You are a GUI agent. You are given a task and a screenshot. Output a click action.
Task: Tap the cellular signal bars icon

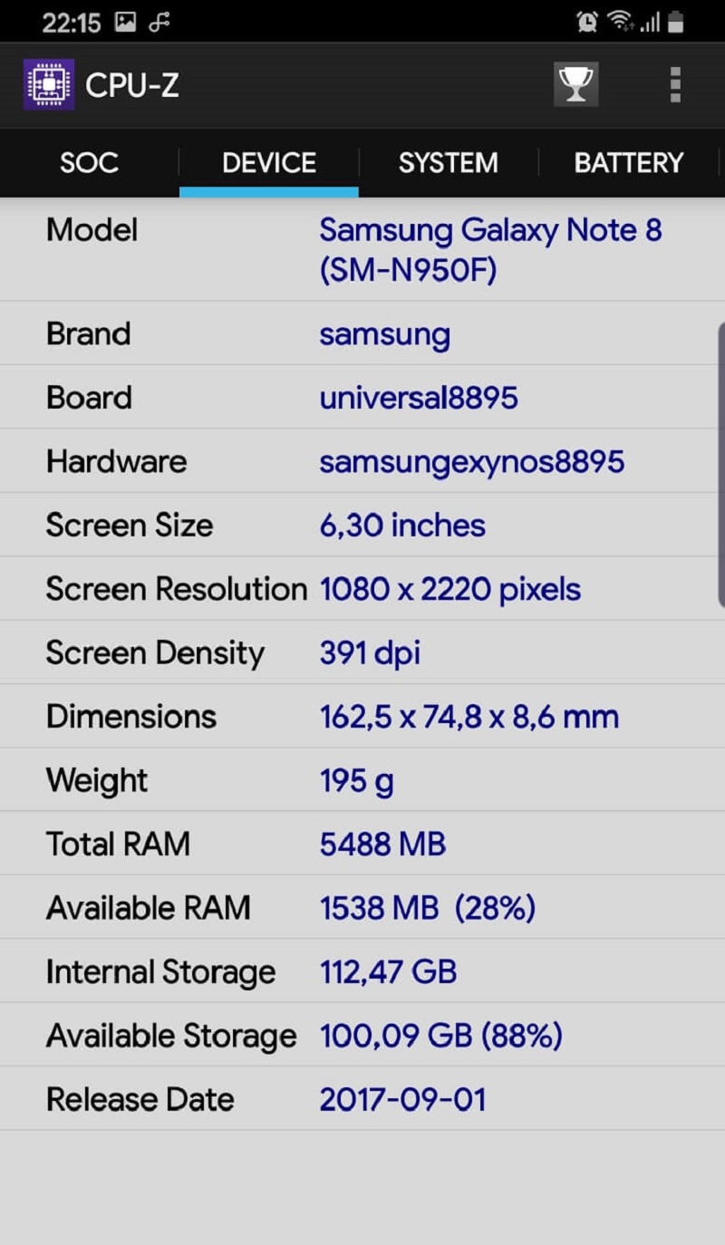pyautogui.click(x=649, y=23)
